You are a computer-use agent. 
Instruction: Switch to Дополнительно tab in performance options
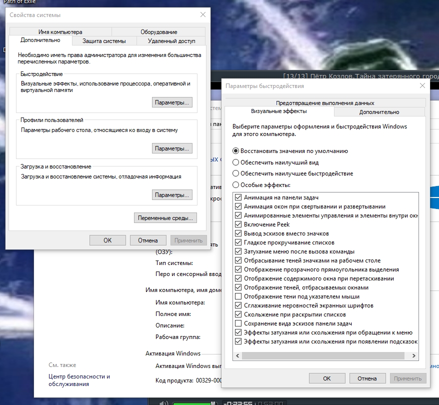pos(379,112)
